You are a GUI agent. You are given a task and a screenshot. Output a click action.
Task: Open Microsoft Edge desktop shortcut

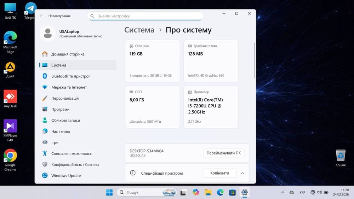pyautogui.click(x=10, y=42)
